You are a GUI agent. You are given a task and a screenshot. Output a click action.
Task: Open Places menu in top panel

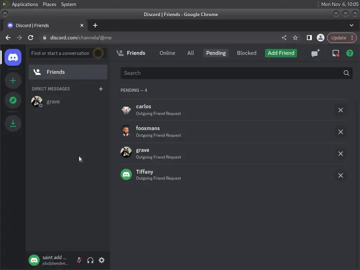pos(49,4)
